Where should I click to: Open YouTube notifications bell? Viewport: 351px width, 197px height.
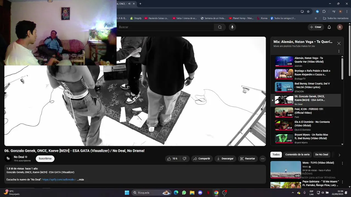click(329, 27)
